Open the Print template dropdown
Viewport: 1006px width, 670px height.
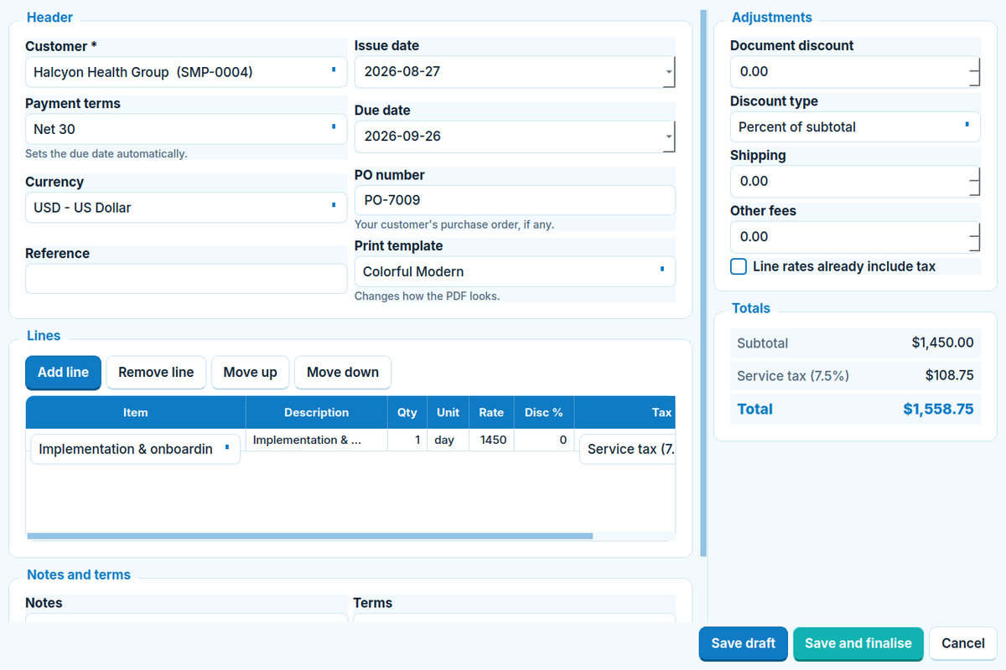[515, 271]
